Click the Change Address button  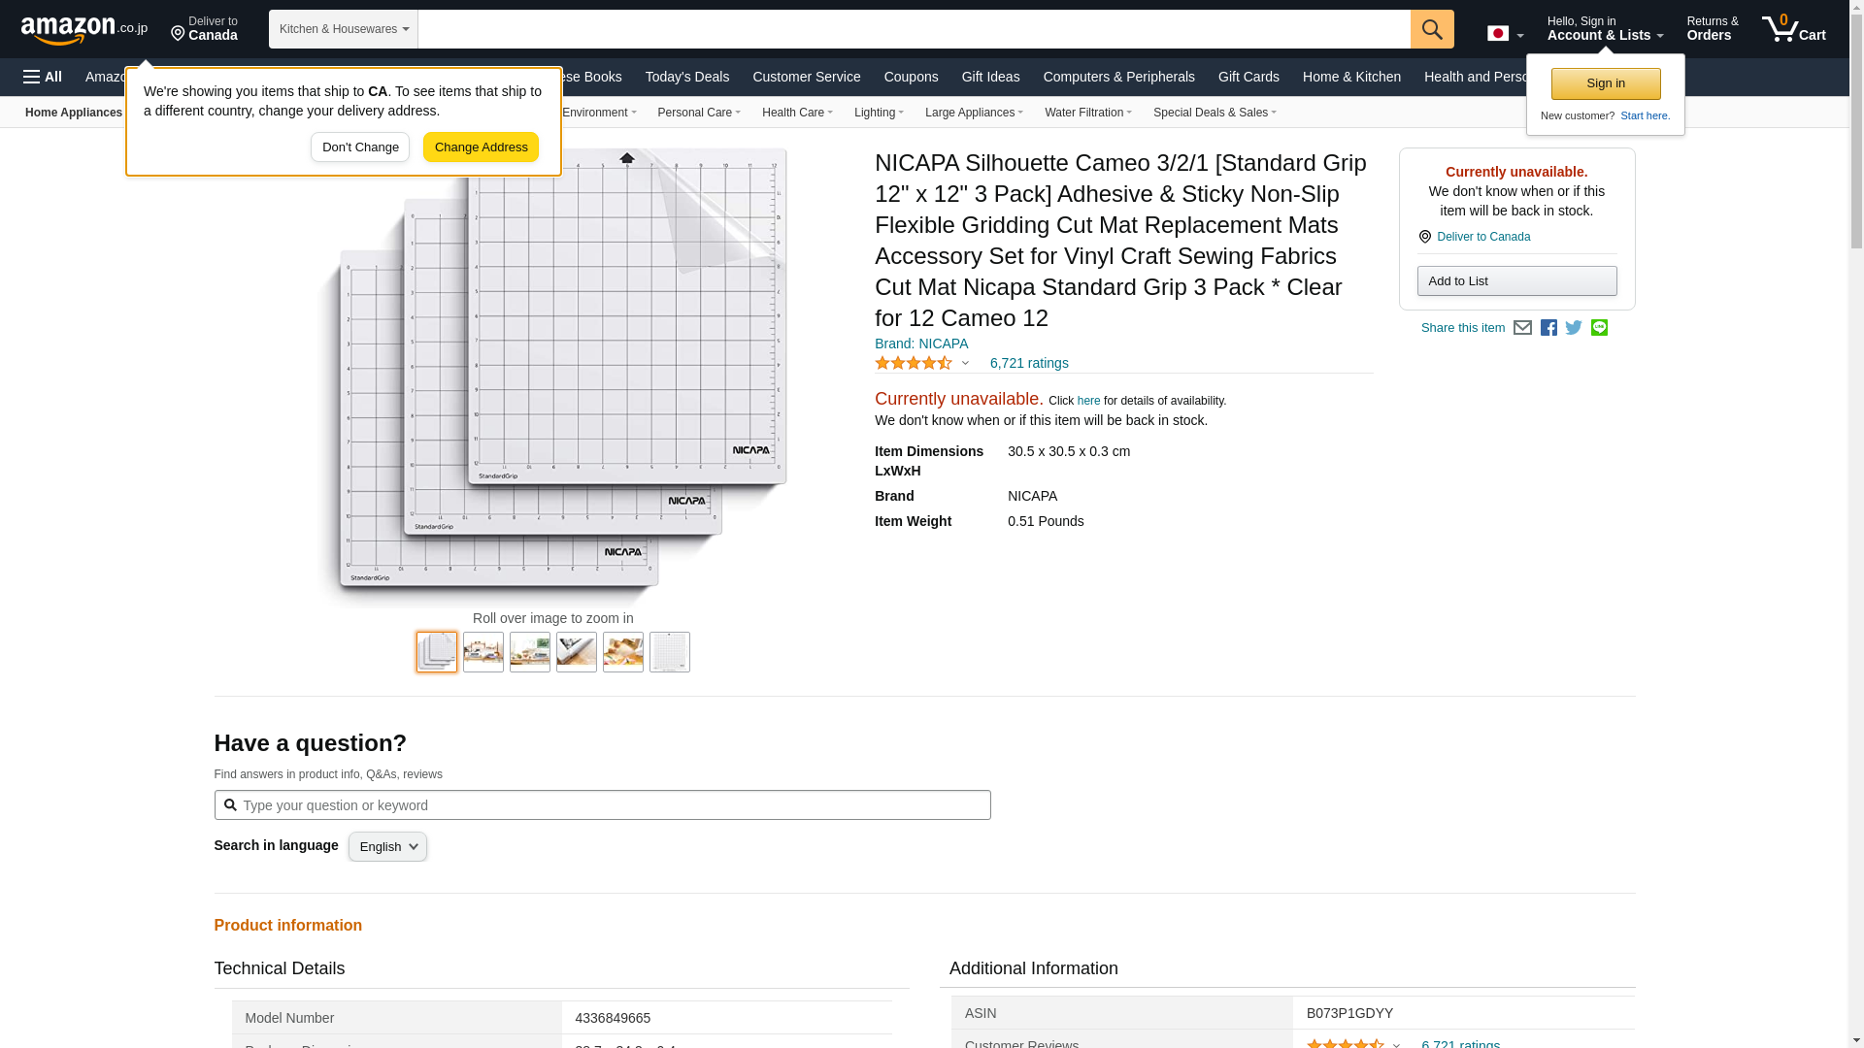click(481, 147)
